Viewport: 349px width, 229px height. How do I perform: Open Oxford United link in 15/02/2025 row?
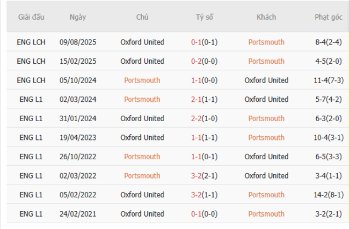[x=142, y=61]
